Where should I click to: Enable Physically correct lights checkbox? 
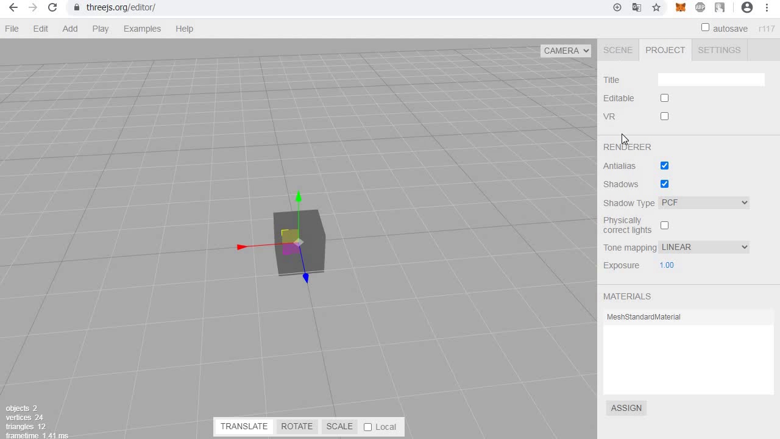point(664,225)
